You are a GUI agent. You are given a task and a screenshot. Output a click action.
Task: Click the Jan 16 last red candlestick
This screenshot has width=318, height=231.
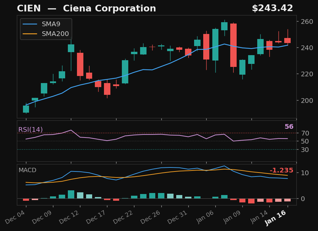[287, 40]
